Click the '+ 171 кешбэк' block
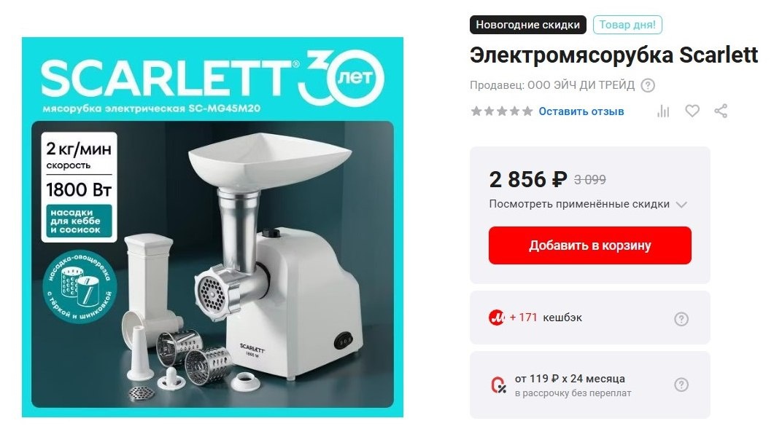 coord(589,318)
